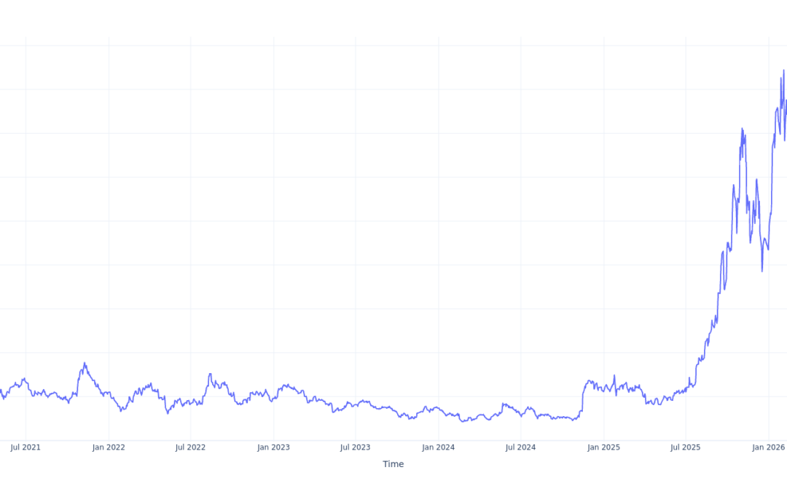Select the Jan 2025 axis label

603,447
